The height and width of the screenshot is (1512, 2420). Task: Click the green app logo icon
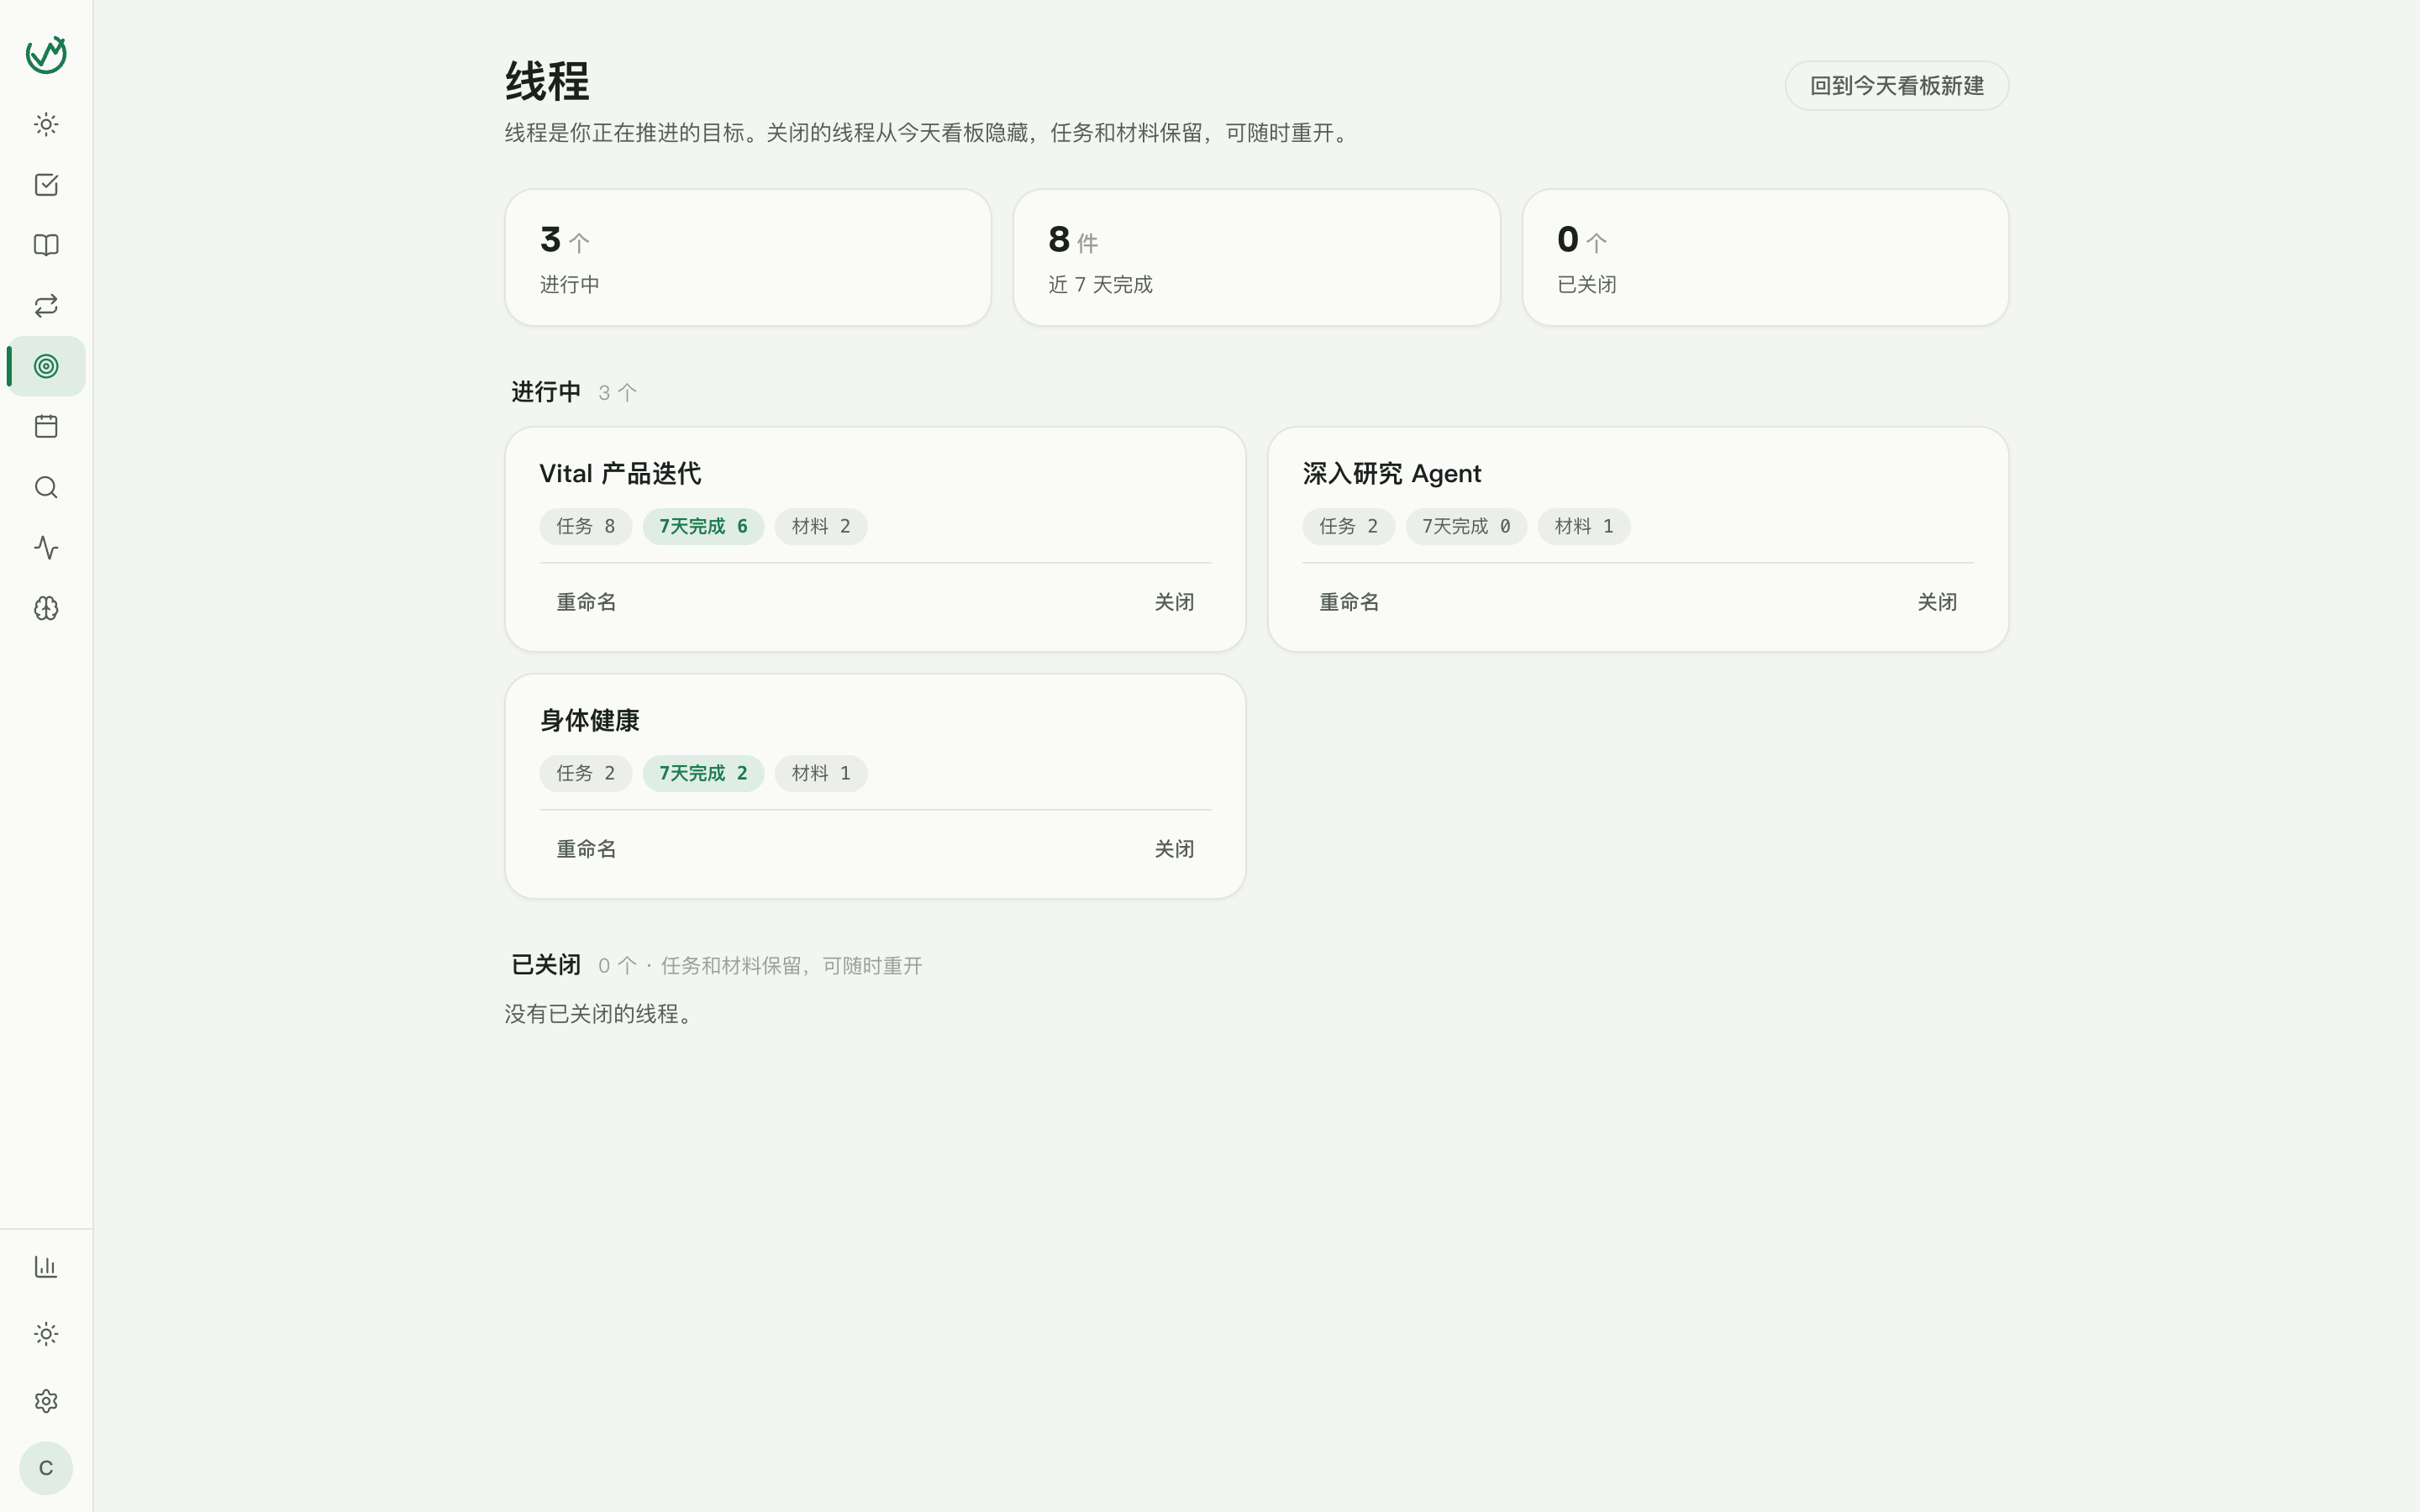tap(46, 54)
